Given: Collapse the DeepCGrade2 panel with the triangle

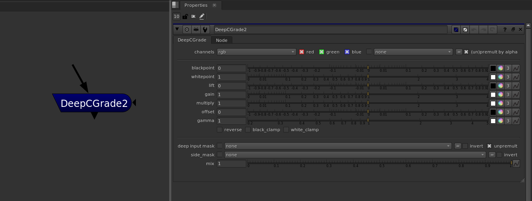Looking at the screenshot, I should tap(177, 30).
